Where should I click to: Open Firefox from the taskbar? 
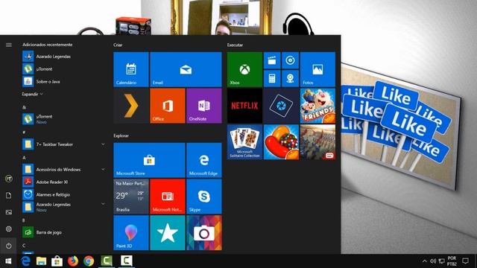[73, 261]
